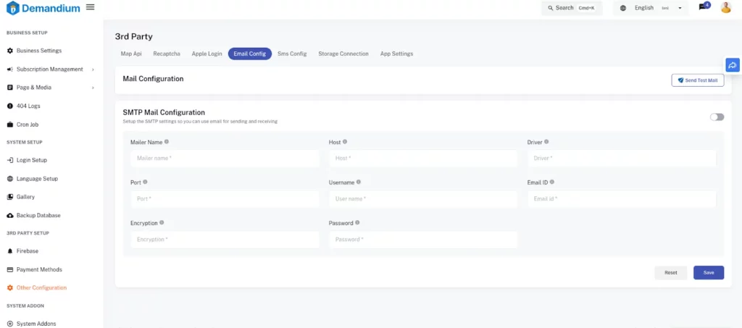Screen dimensions: 742x328
Task: Expand Subscription Management submenu arrow
Action: coord(93,70)
